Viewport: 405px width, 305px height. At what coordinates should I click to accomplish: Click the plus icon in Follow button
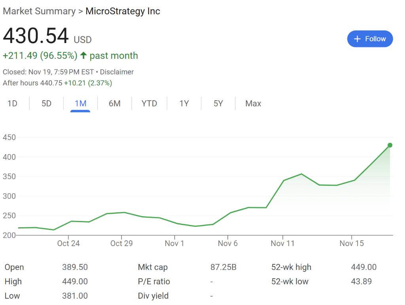coord(357,39)
